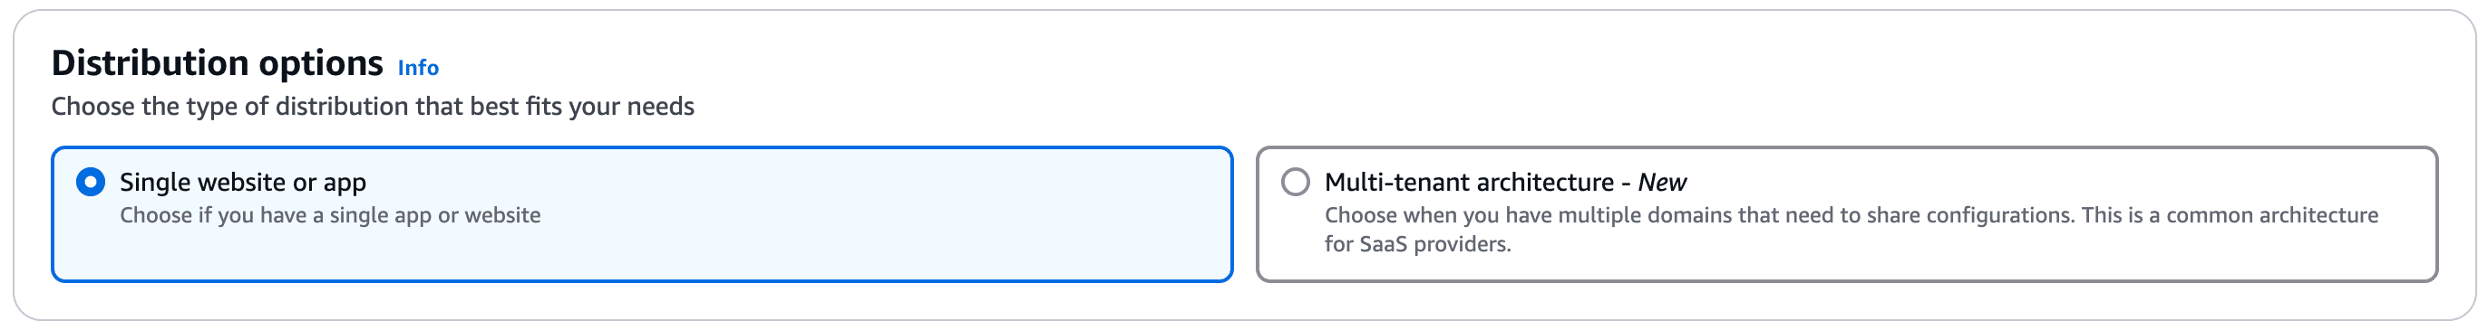Click the Distribution options heading
The width and height of the screenshot is (2488, 331).
(x=218, y=63)
